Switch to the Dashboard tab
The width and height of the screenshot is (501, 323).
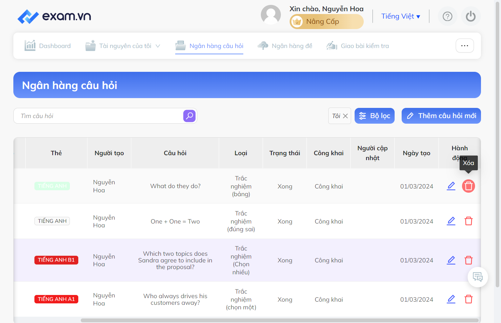pos(48,46)
